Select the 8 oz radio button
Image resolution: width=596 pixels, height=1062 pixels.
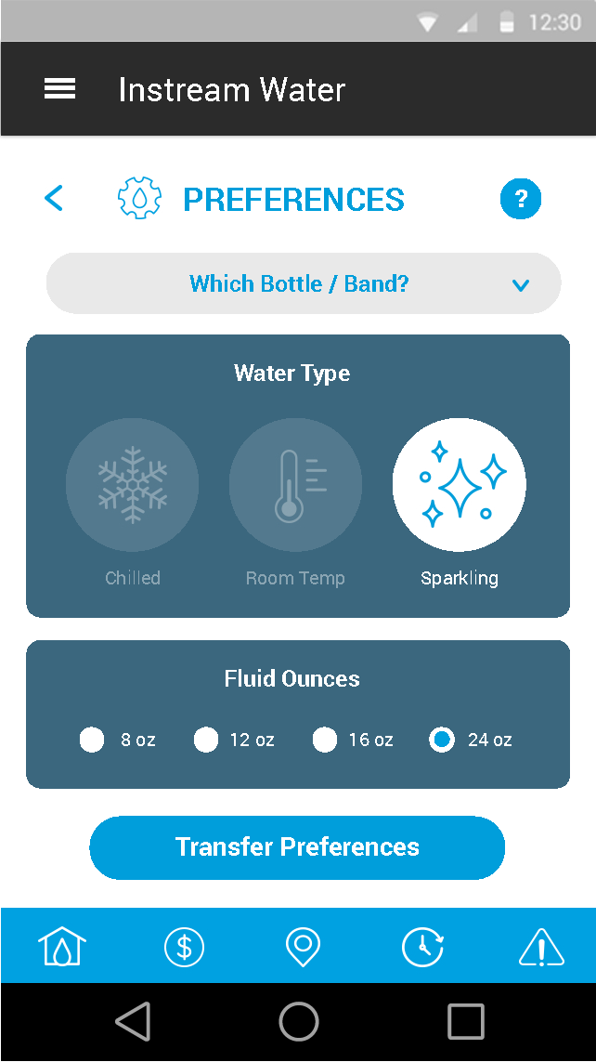[92, 740]
